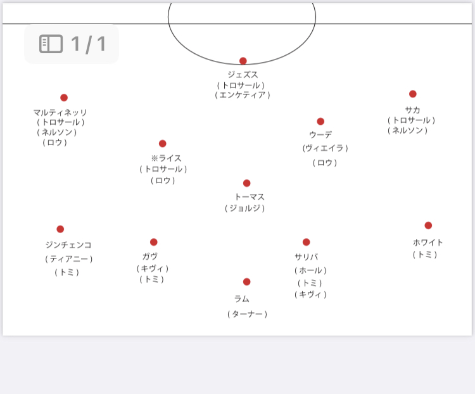
Task: Click the red marker above ガヴ
Action: click(x=154, y=242)
